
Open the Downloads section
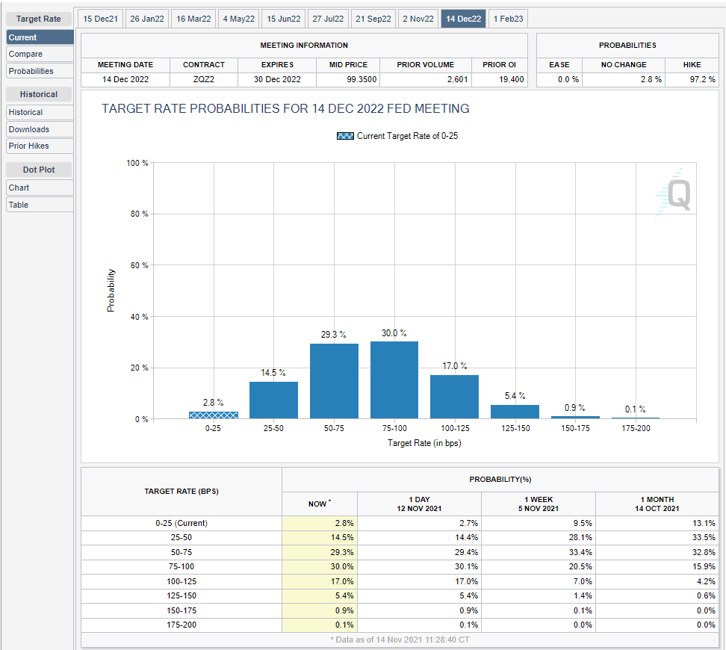tap(40, 129)
